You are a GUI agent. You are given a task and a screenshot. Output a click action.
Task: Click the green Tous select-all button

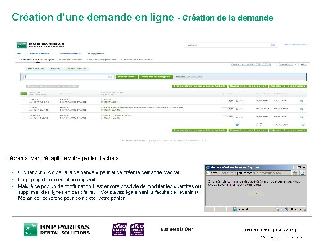[24, 94]
